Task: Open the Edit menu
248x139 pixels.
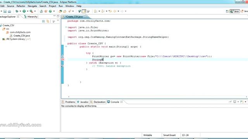Action: click(x=2, y=6)
